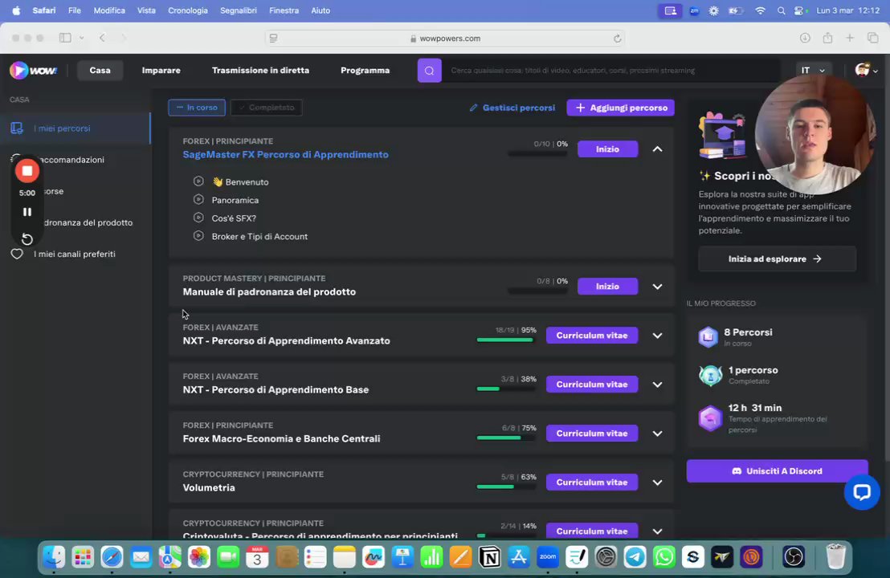Click the Safari reload page icon

click(617, 39)
